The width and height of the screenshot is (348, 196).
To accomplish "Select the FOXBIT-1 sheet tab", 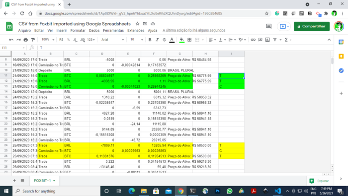I will pyautogui.click(x=44, y=181).
